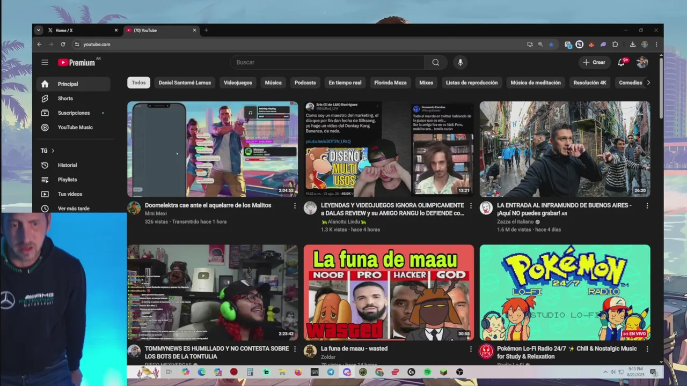The image size is (687, 386).
Task: Open Ver más tarde in sidebar
Action: point(74,209)
